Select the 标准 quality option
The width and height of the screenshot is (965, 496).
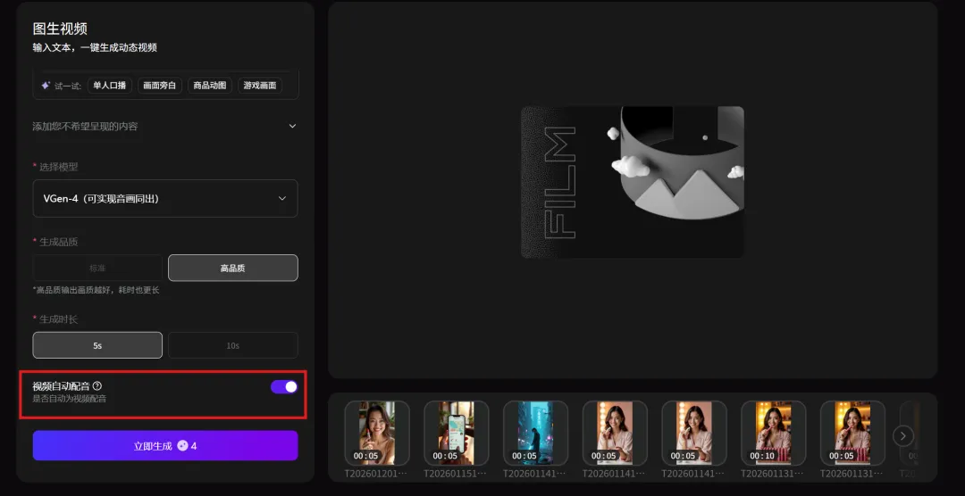tap(97, 268)
